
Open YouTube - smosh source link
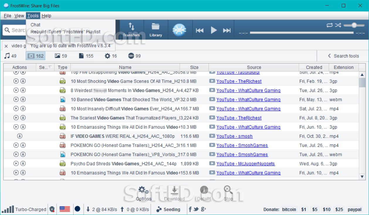click(234, 136)
